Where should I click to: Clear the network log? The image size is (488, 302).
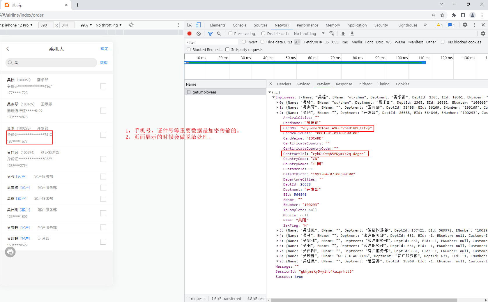(199, 33)
